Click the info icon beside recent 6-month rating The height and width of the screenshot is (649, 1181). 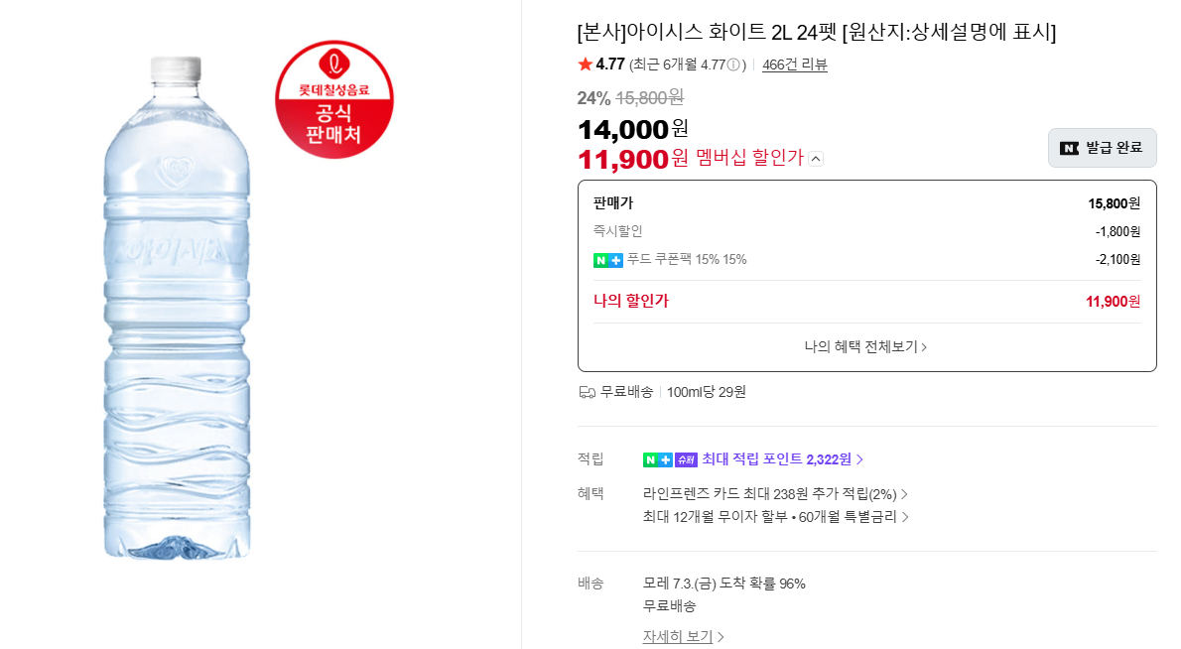point(732,65)
